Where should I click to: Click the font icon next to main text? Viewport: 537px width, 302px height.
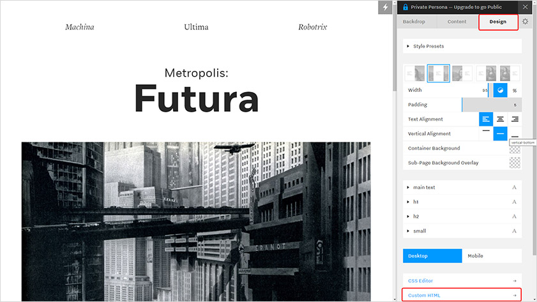click(x=514, y=187)
